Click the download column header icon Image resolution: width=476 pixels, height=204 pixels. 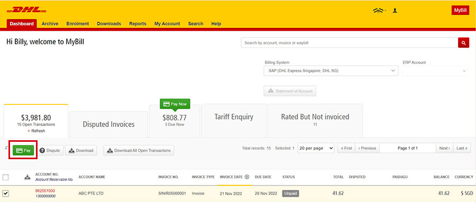coord(28,177)
